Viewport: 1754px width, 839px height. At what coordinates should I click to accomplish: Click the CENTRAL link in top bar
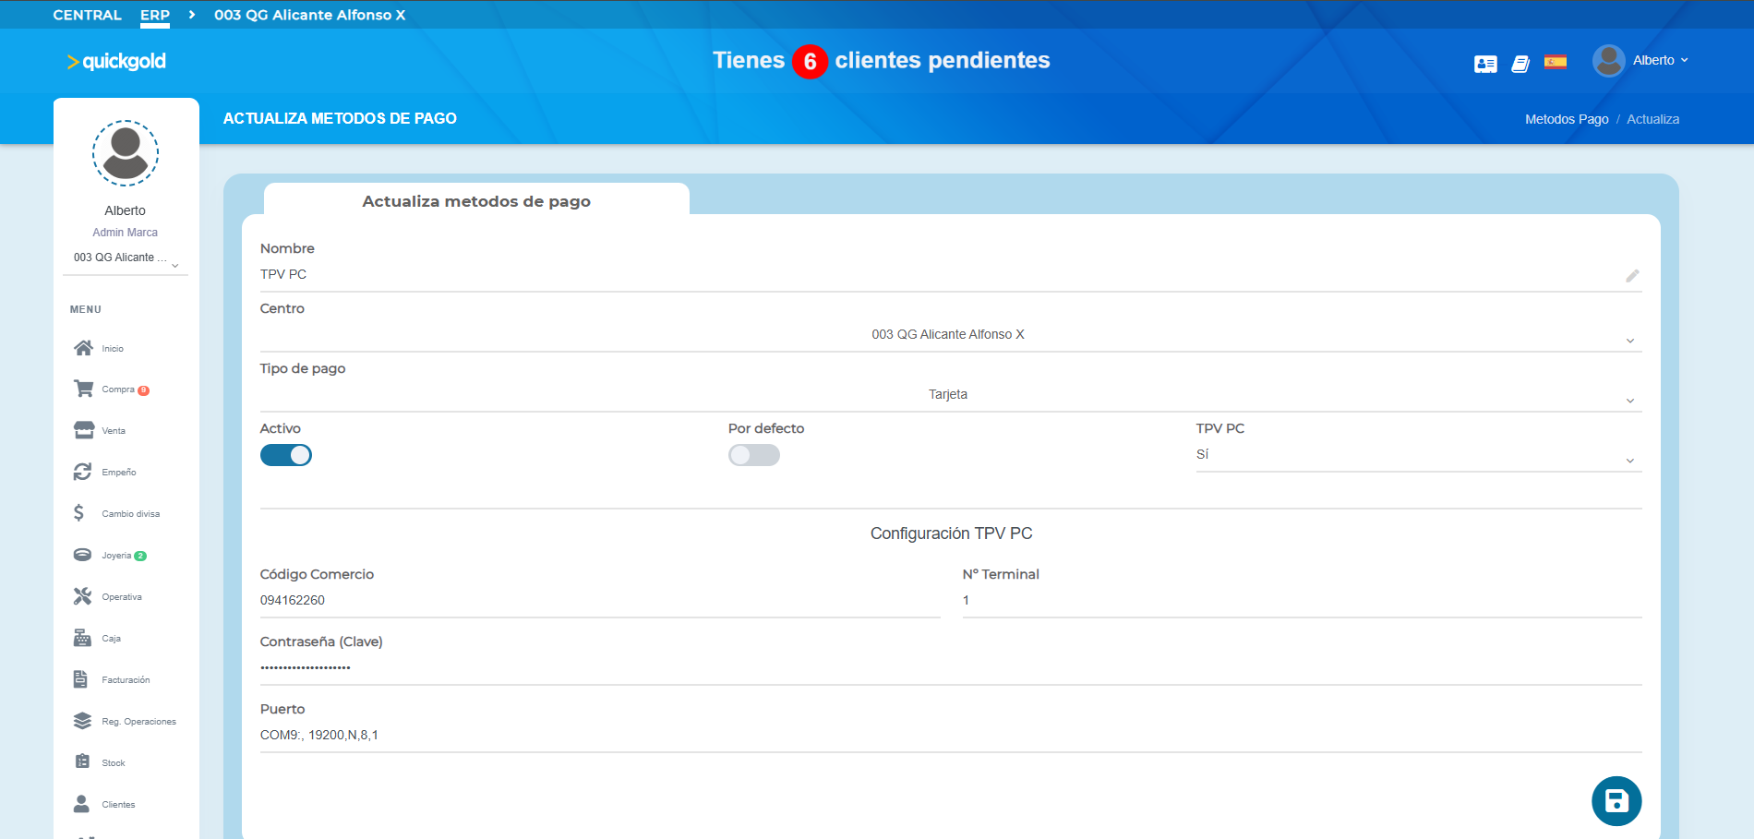[87, 15]
